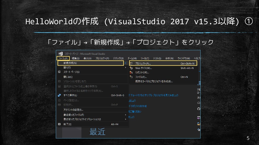Click the Ctrl+Shift+S shortcut text

[x=117, y=95]
